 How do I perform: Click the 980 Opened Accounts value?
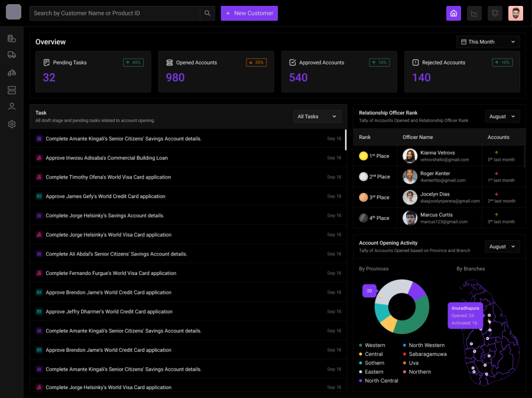tap(175, 77)
